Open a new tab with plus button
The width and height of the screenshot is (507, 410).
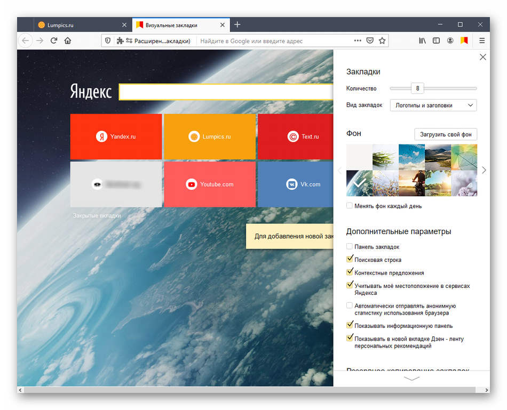pyautogui.click(x=237, y=25)
